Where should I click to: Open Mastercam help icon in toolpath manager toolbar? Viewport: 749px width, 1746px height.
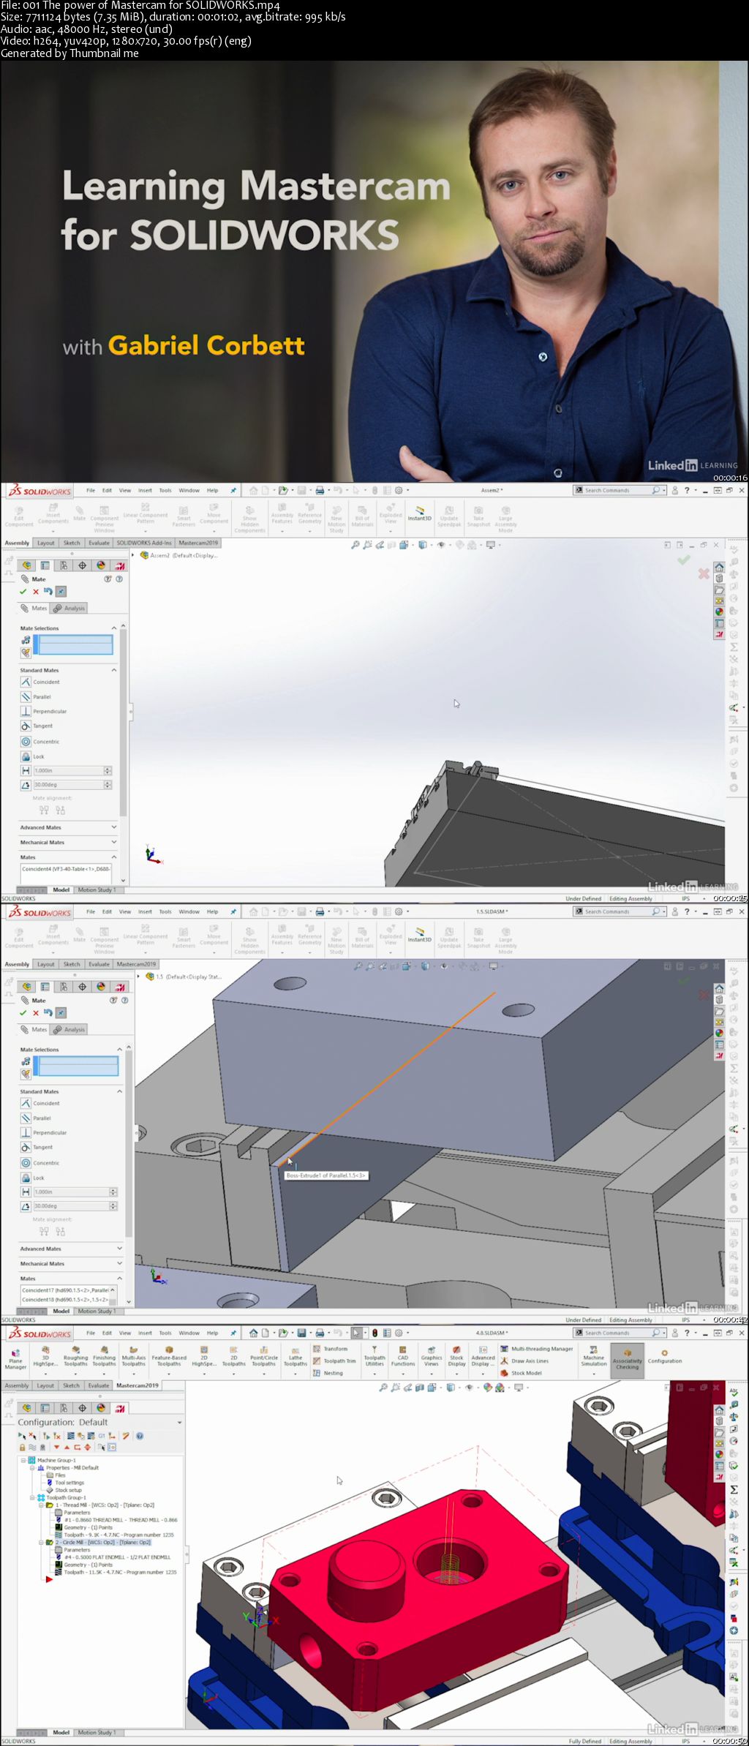pos(140,1436)
